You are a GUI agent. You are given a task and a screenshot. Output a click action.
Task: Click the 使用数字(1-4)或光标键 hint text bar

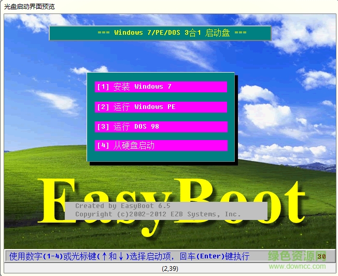(129, 256)
